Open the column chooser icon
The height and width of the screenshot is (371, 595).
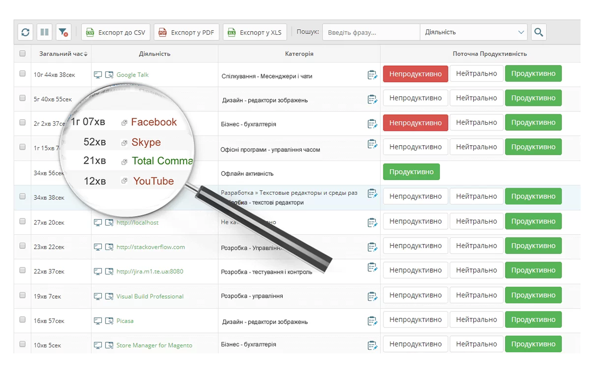45,32
